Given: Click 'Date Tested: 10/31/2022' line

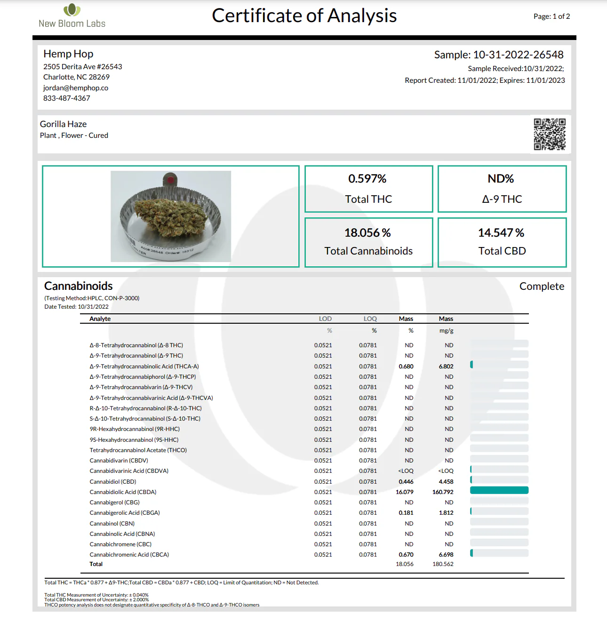Looking at the screenshot, I should (x=76, y=307).
